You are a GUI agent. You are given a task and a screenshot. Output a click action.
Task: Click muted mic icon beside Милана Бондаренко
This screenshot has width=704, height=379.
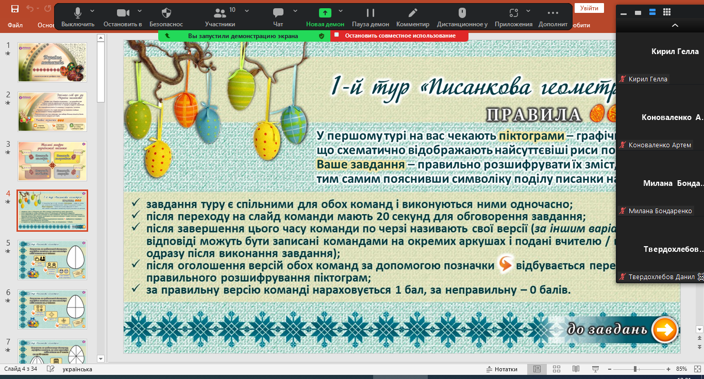[x=623, y=211]
